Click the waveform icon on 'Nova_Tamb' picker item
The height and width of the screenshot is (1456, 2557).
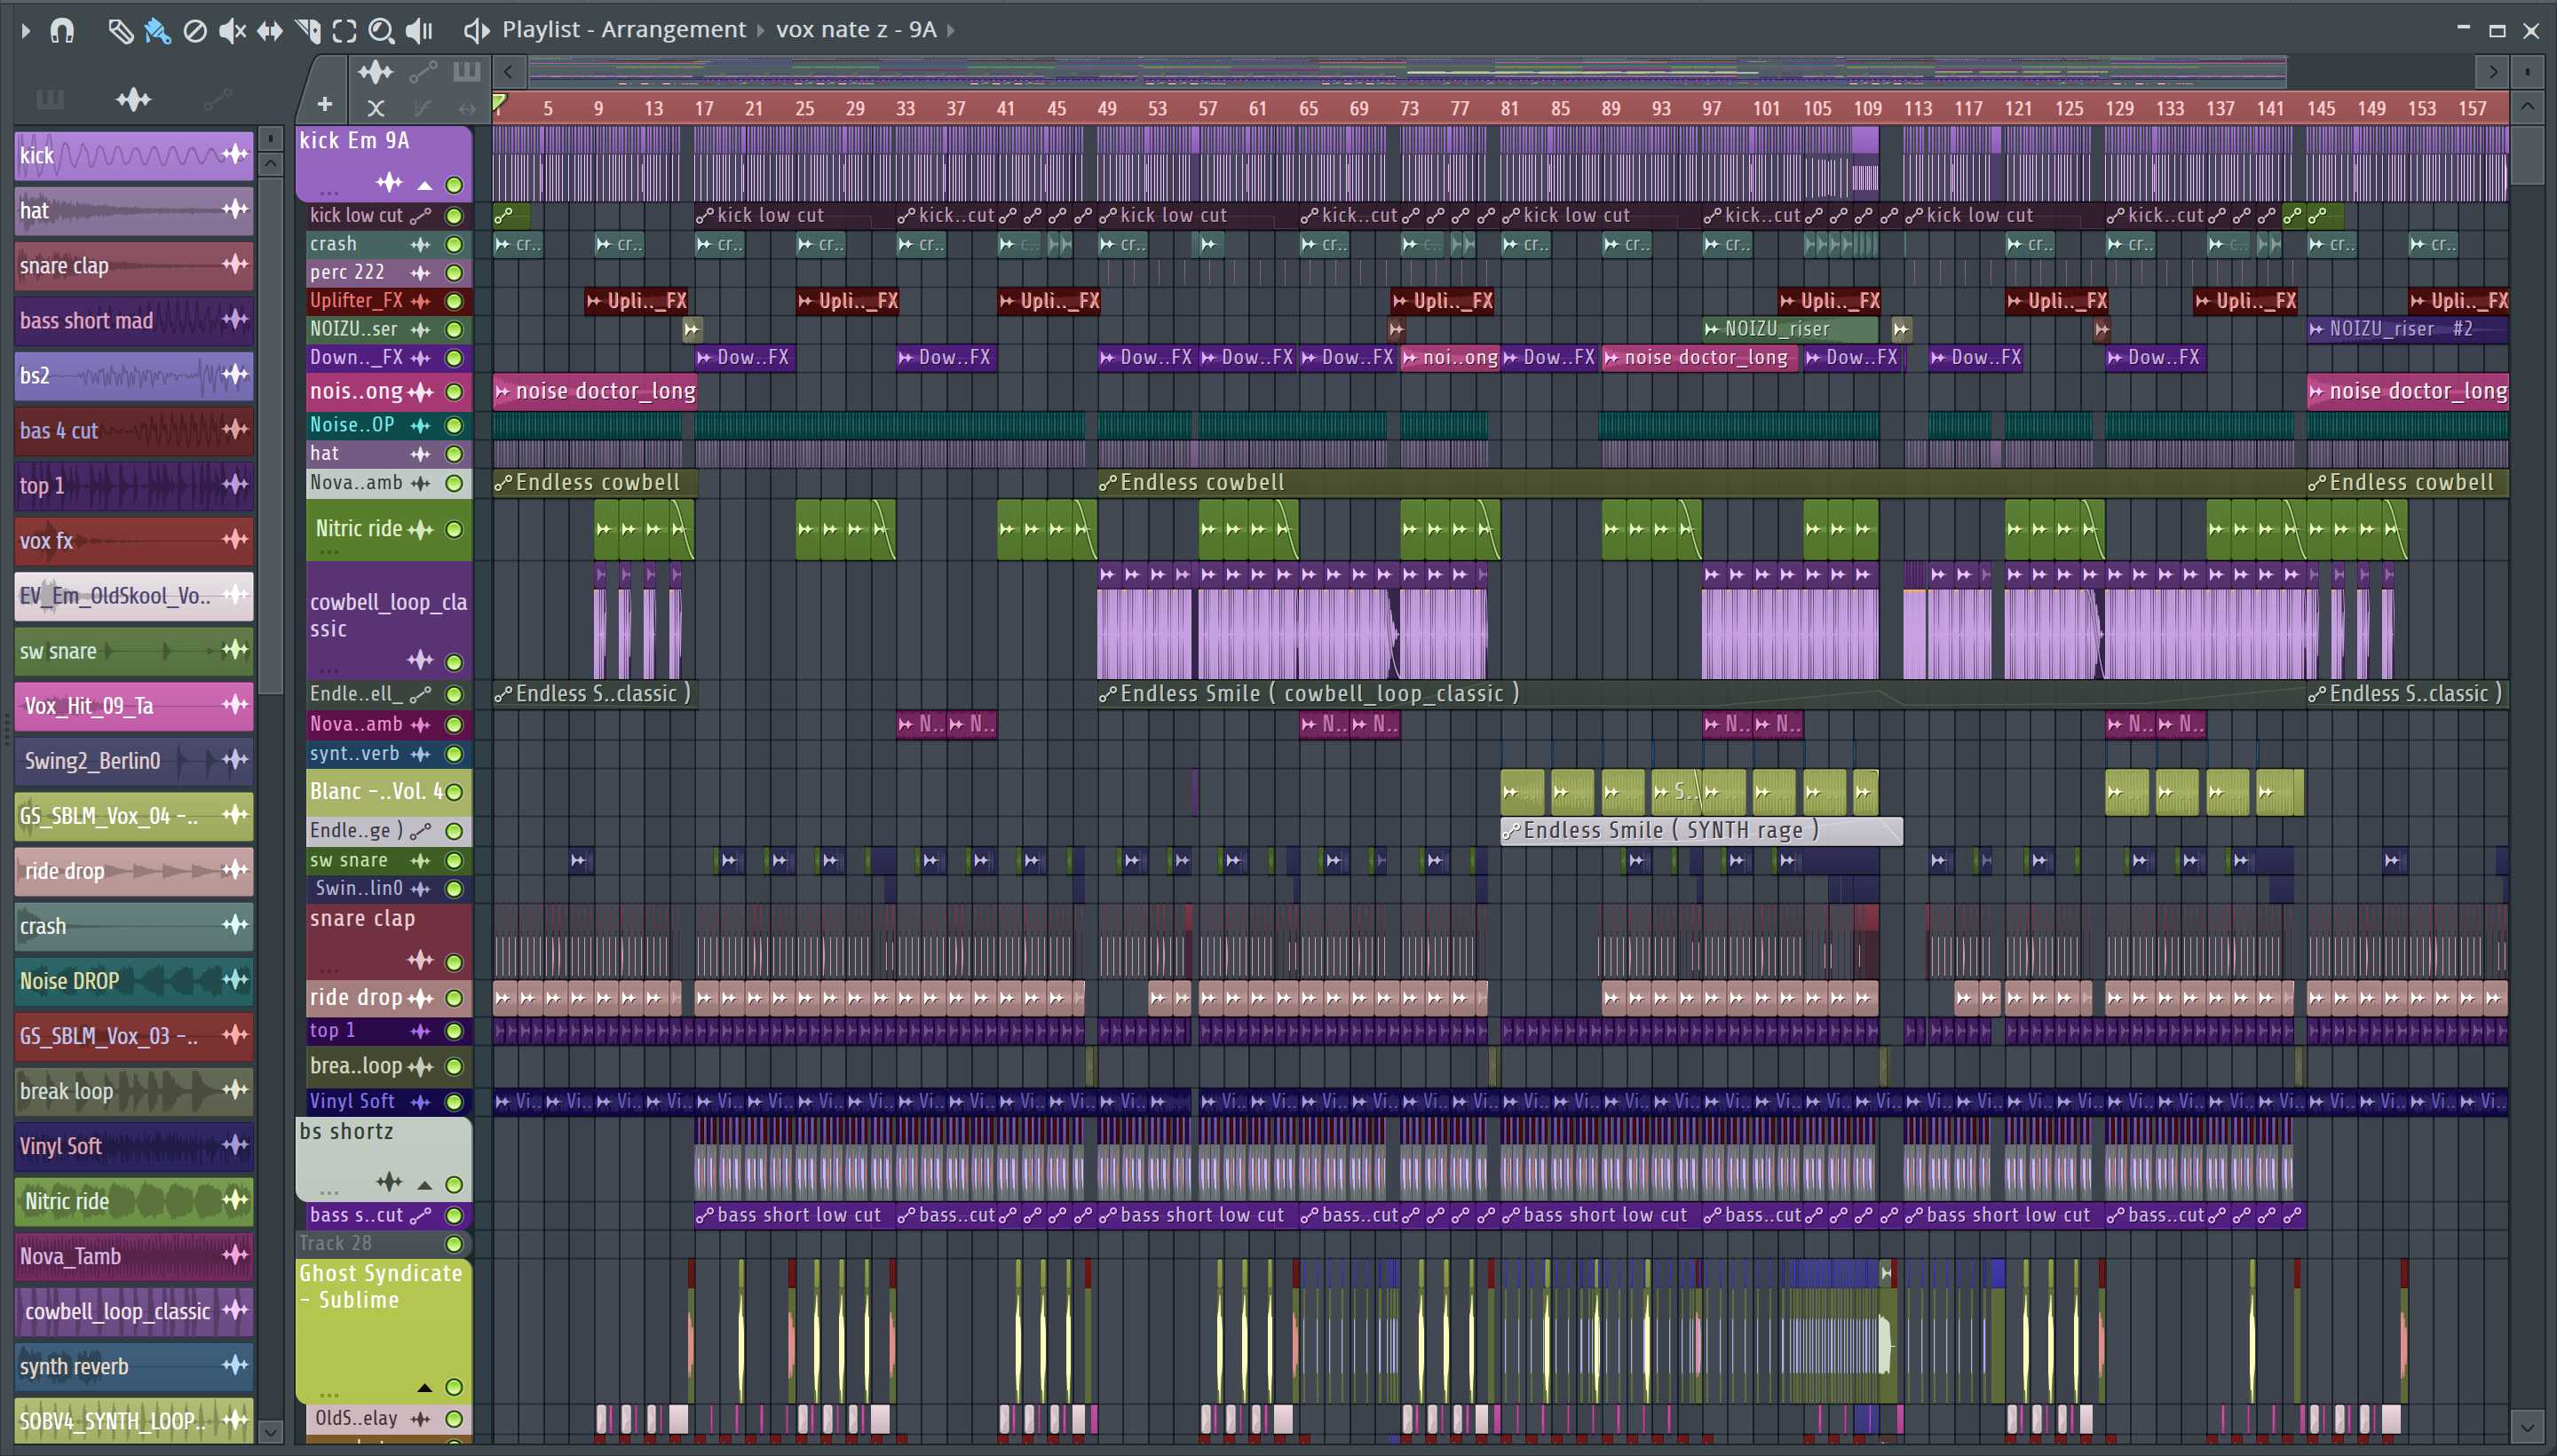[x=235, y=1254]
